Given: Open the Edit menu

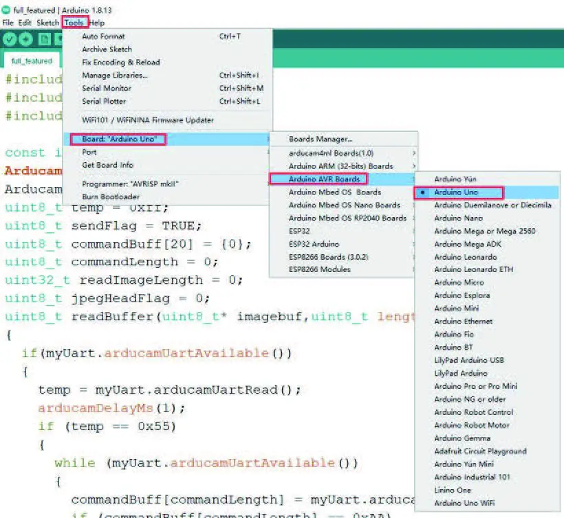Looking at the screenshot, I should coord(25,23).
